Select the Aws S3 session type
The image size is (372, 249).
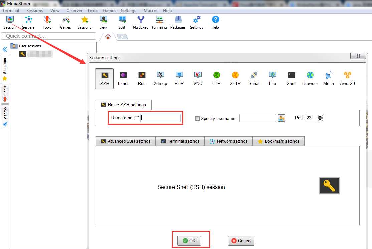tap(347, 79)
